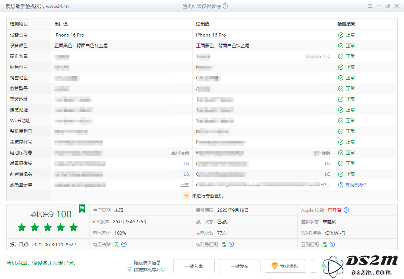Click the 报告日期 2025-06-30 11:29:22 text
The width and height of the screenshot is (404, 279).
pyautogui.click(x=43, y=245)
